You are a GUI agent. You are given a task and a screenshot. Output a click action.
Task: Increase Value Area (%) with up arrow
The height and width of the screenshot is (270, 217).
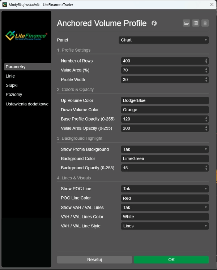(x=206, y=69)
